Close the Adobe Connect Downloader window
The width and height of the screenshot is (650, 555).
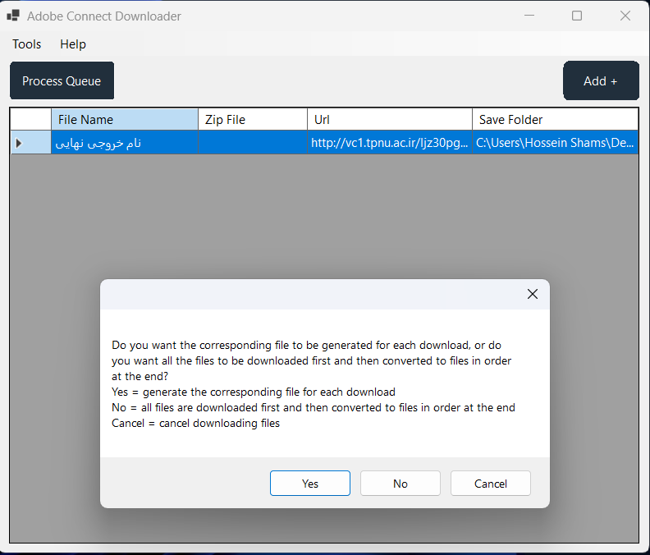(625, 16)
